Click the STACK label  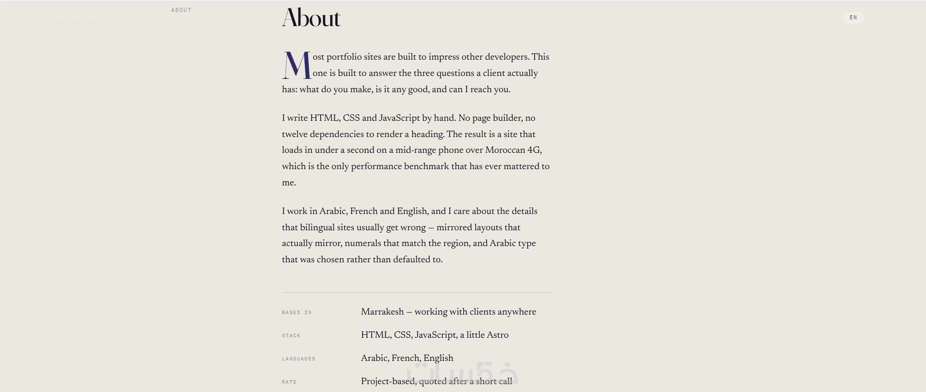click(291, 336)
